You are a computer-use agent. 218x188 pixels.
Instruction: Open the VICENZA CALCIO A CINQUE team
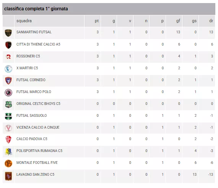pyautogui.click(x=38, y=128)
